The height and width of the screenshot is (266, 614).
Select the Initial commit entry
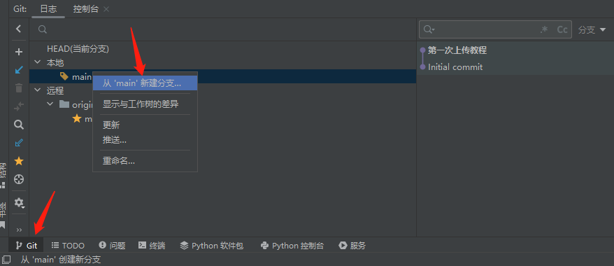(x=455, y=67)
